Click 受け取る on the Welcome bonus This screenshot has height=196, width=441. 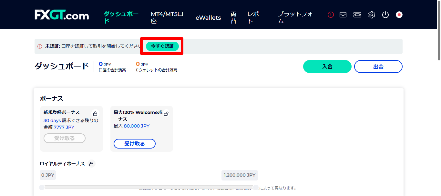(x=134, y=143)
